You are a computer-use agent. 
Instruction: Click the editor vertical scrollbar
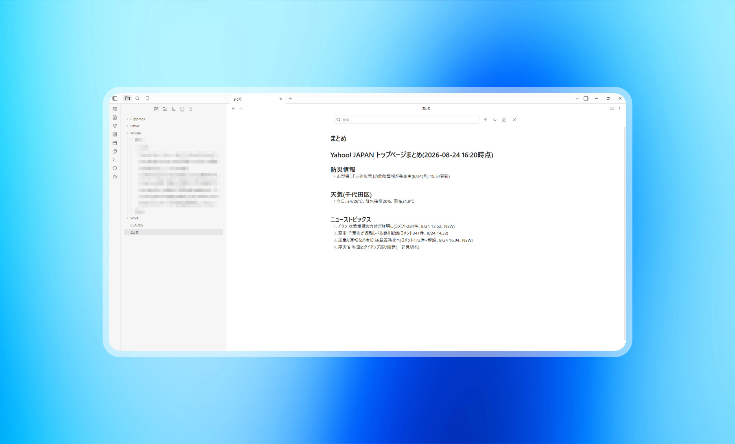pyautogui.click(x=624, y=233)
